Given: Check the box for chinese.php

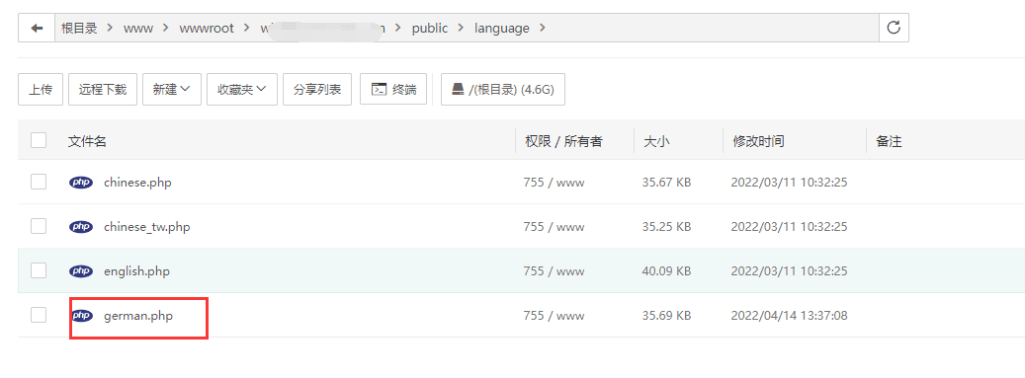Looking at the screenshot, I should (39, 183).
